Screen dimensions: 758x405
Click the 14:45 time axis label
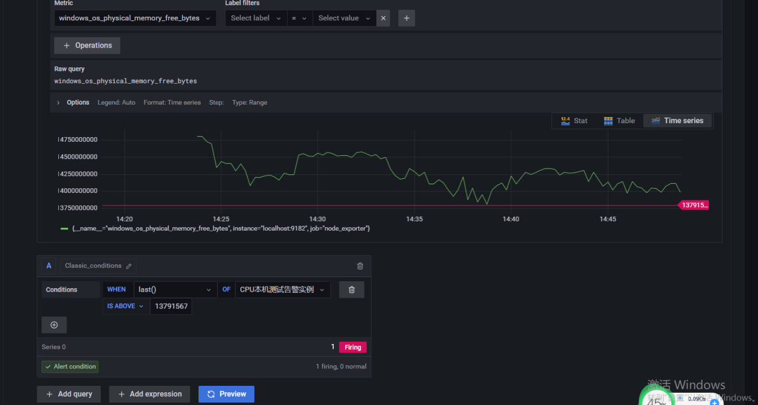(x=608, y=219)
